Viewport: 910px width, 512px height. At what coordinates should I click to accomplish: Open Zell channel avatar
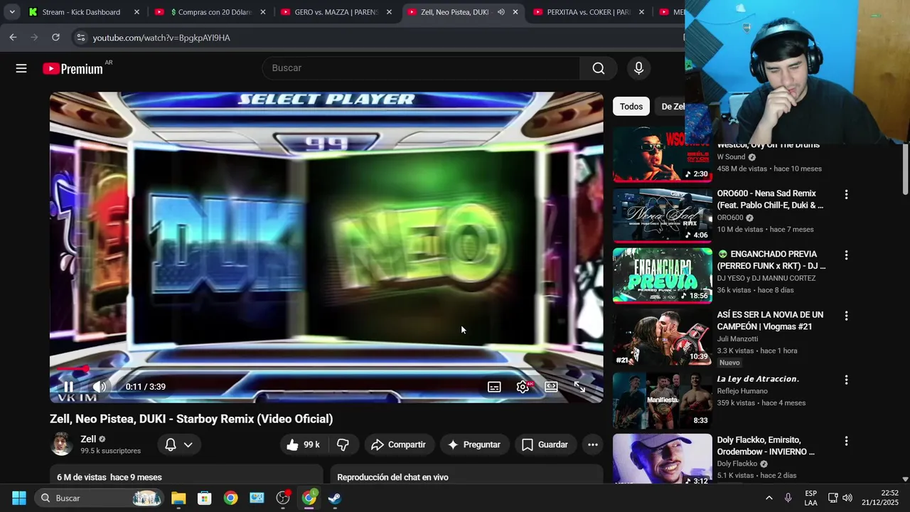pos(62,444)
